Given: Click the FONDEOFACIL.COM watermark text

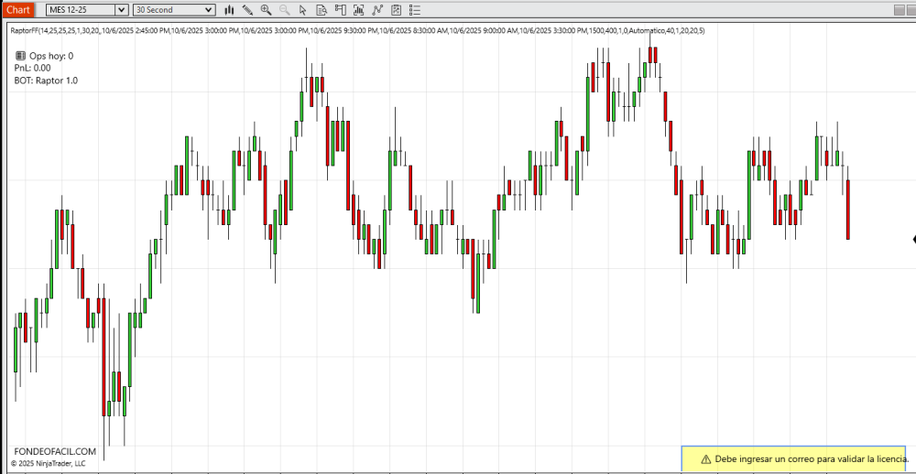Looking at the screenshot, I should (x=55, y=451).
